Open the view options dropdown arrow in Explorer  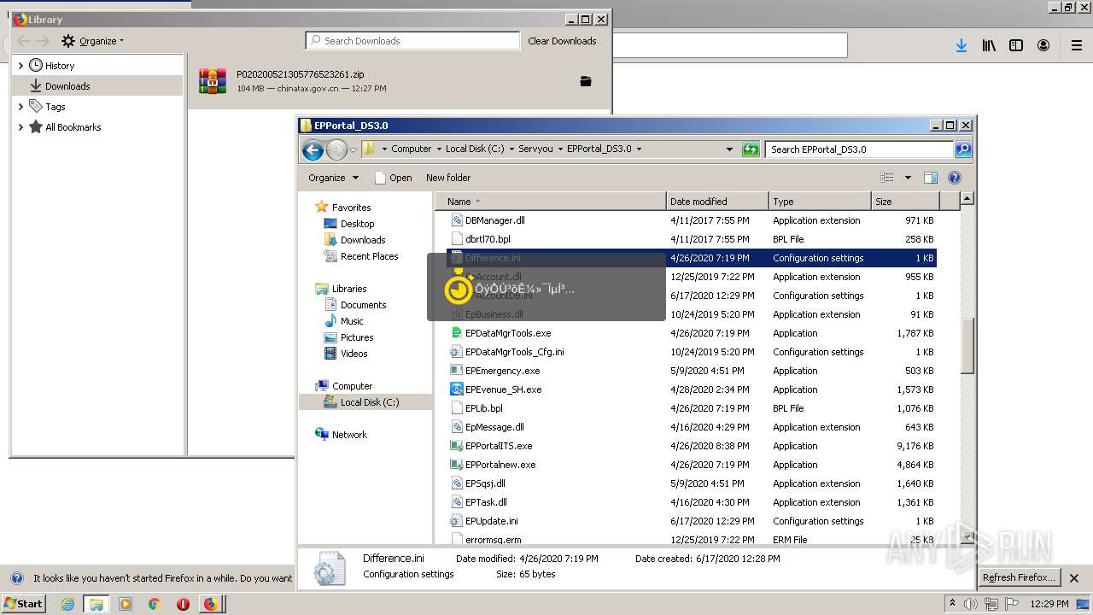coord(907,178)
